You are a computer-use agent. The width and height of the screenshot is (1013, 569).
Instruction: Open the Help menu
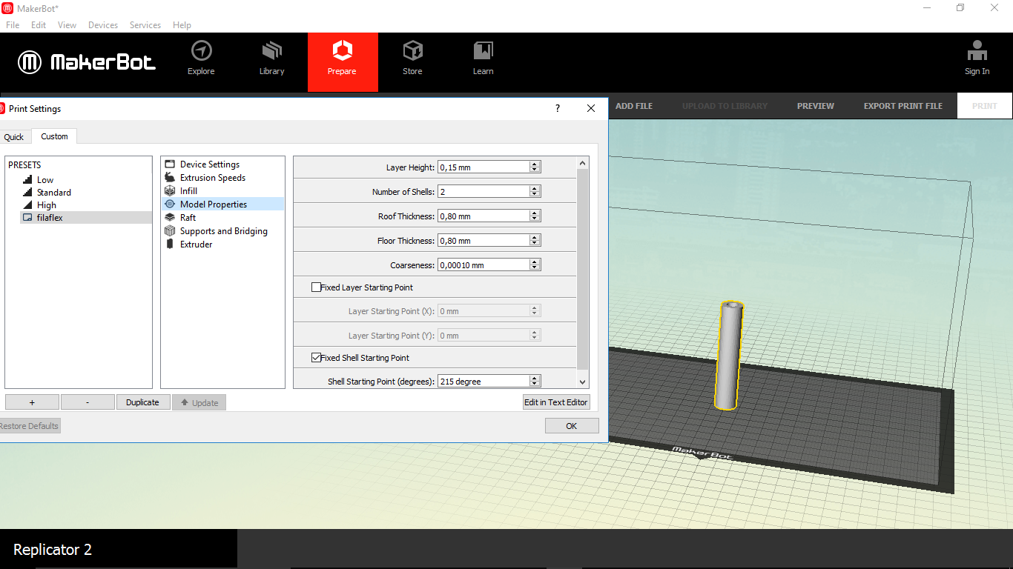point(182,25)
